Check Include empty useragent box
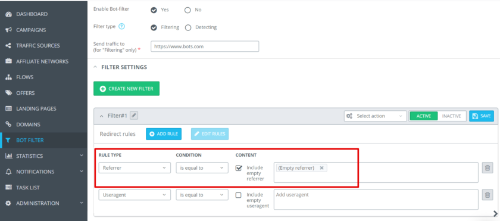500x221 pixels. click(x=238, y=195)
